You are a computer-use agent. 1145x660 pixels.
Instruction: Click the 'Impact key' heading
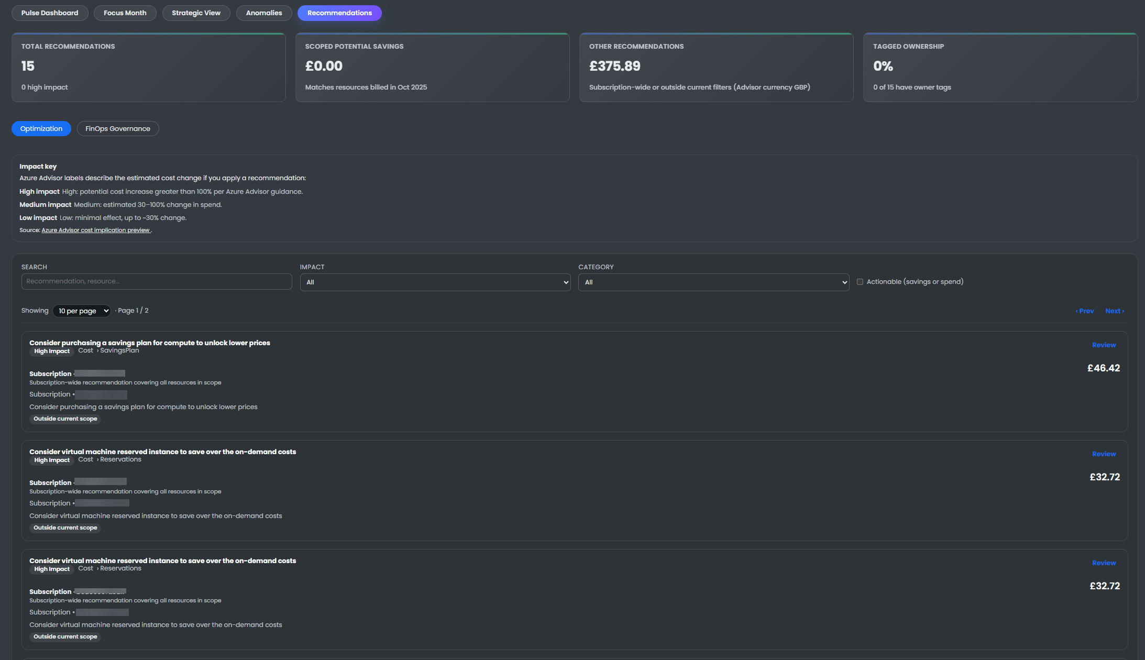(x=38, y=167)
